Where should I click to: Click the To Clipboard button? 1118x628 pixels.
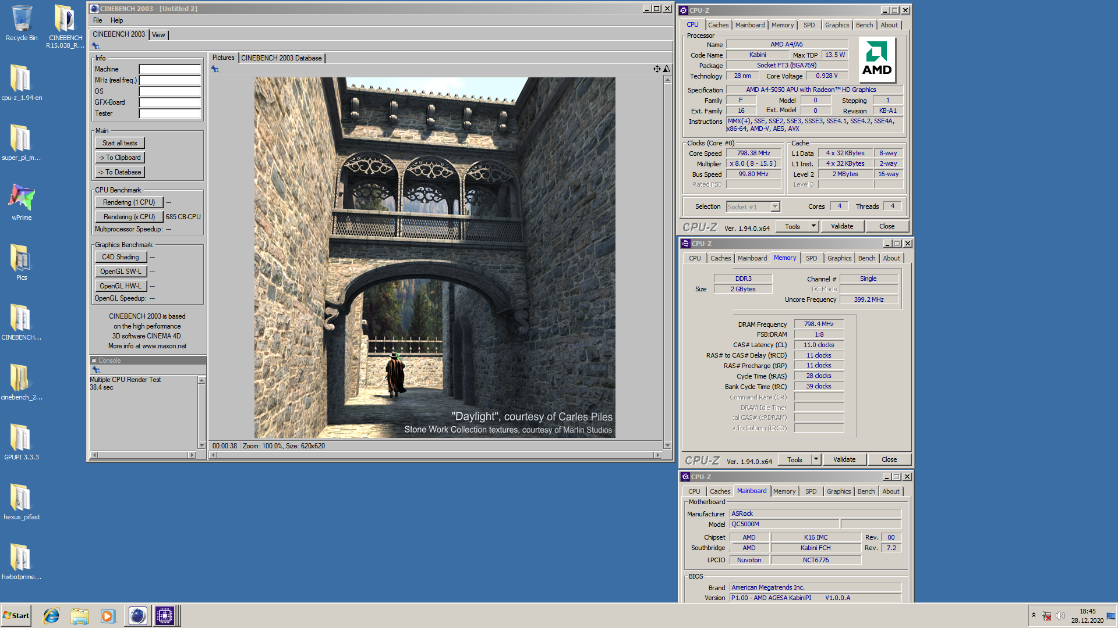pos(120,158)
